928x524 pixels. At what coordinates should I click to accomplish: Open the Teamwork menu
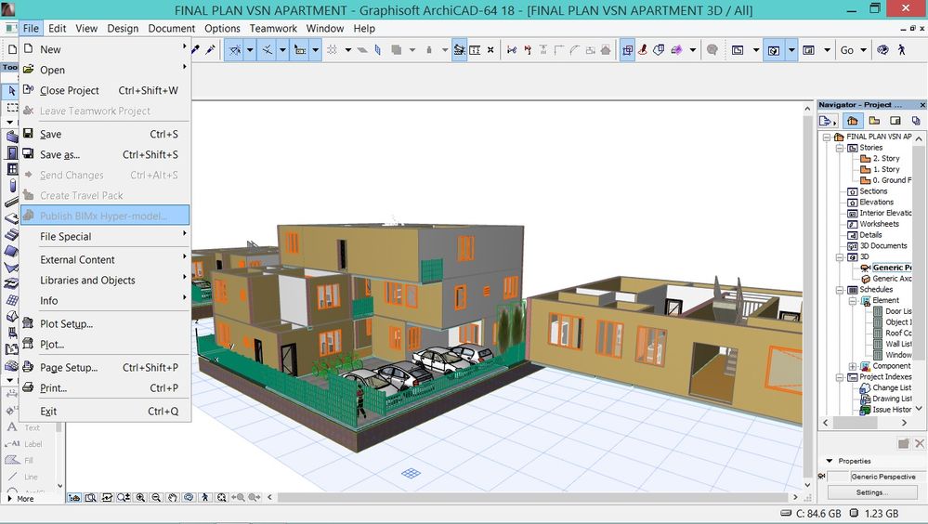[273, 29]
